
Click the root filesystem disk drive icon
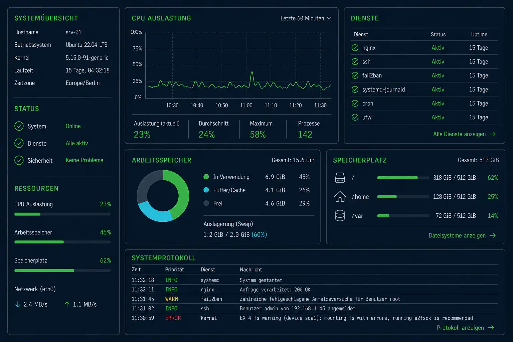(340, 178)
